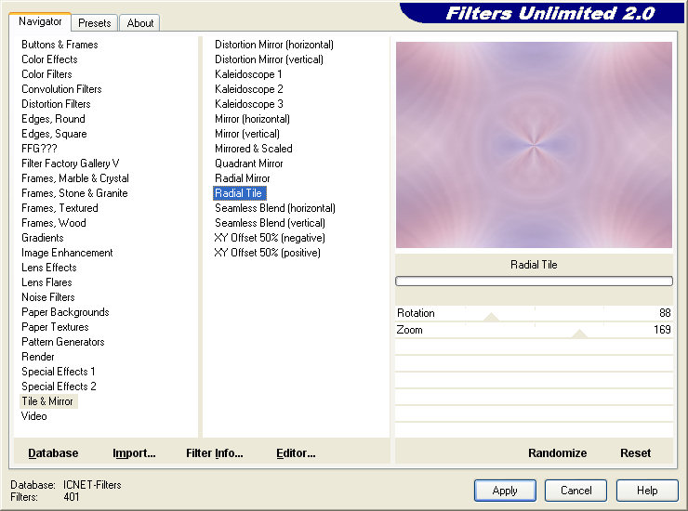Select Special Effects 1 category
This screenshot has height=511, width=688.
point(59,372)
